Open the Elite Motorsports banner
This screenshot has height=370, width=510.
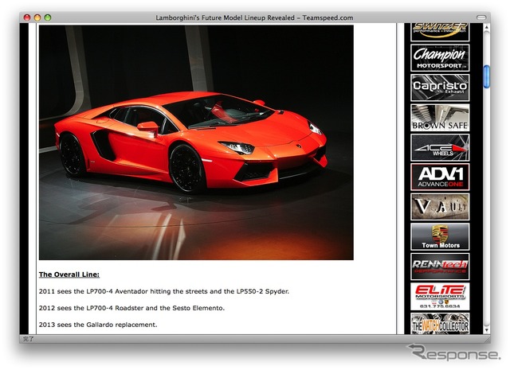[440, 296]
